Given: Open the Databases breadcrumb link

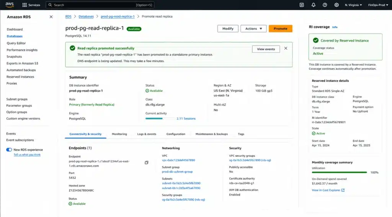Looking at the screenshot, I should point(86,16).
